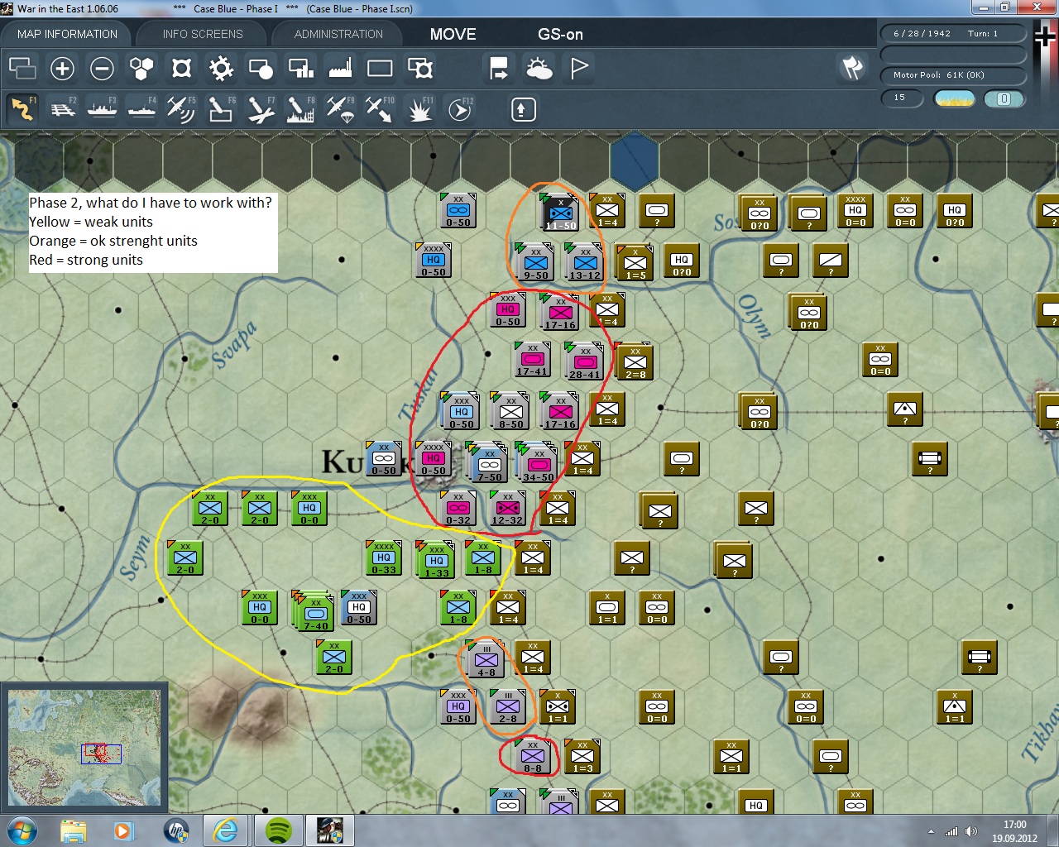The width and height of the screenshot is (1059, 847).
Task: Select F7 bomb airfield mode icon
Action: (261, 108)
